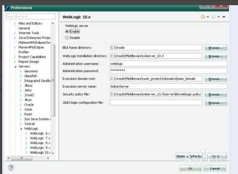
Task: Click tree vertical scrollbar up arrow
Action: pos(53,23)
